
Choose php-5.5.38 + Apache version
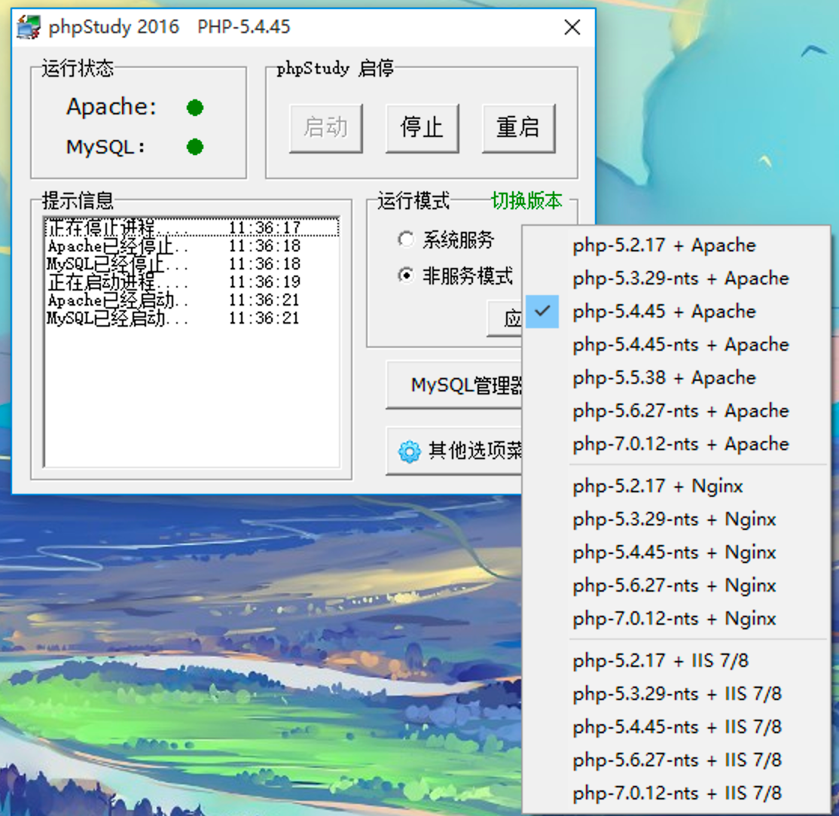pos(664,378)
